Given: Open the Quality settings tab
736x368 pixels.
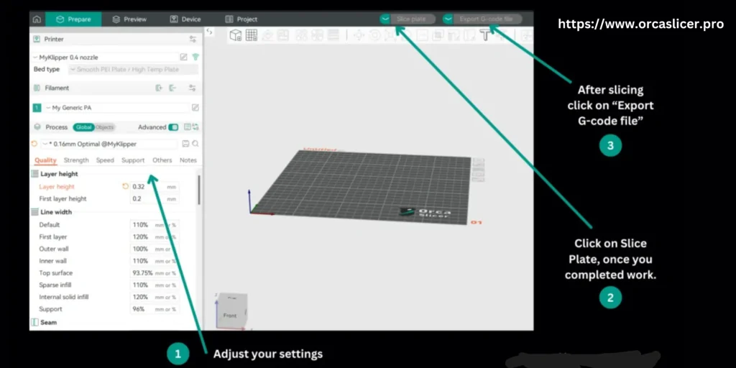Looking at the screenshot, I should [x=45, y=160].
